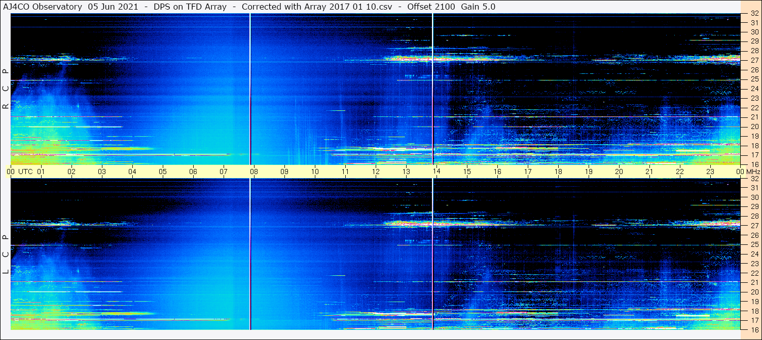The width and height of the screenshot is (762, 340).
Task: Click the 23 hour label on UTC axis
Action: [x=710, y=172]
